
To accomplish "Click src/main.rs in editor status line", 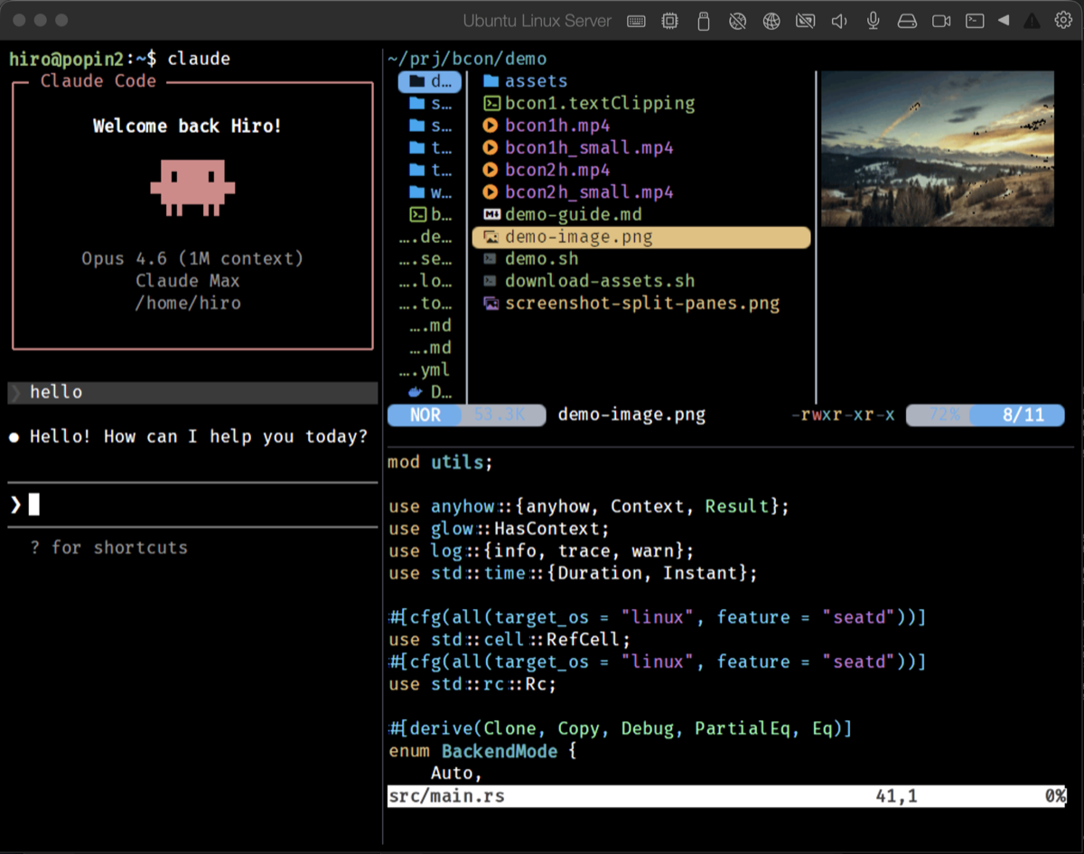I will pos(446,796).
